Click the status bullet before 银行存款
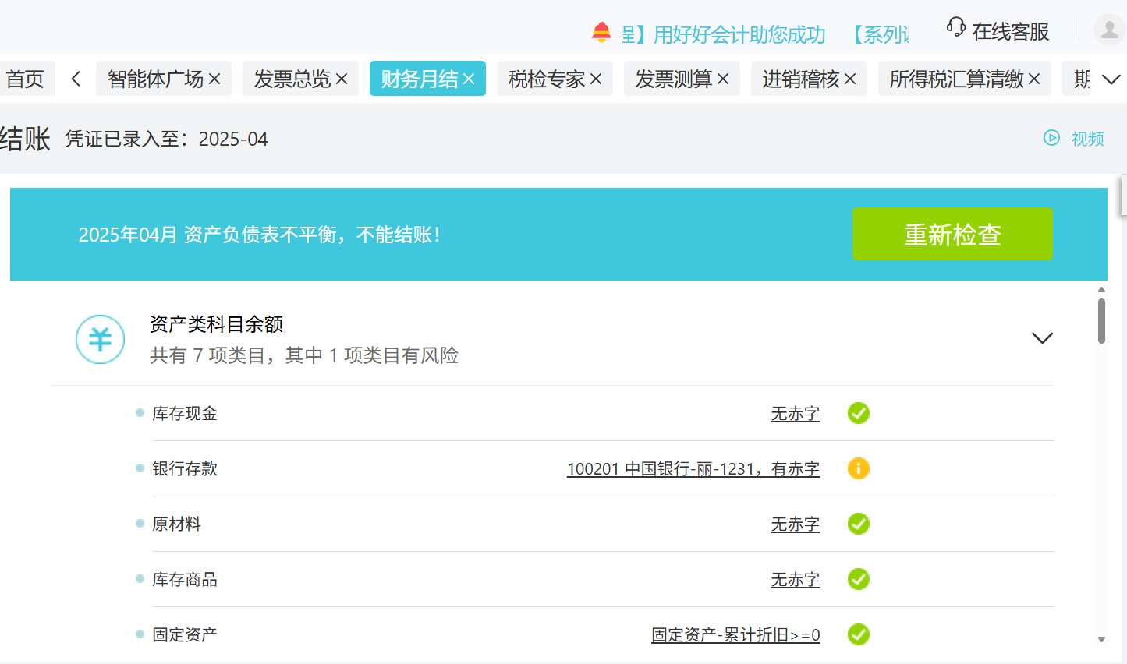 [139, 468]
